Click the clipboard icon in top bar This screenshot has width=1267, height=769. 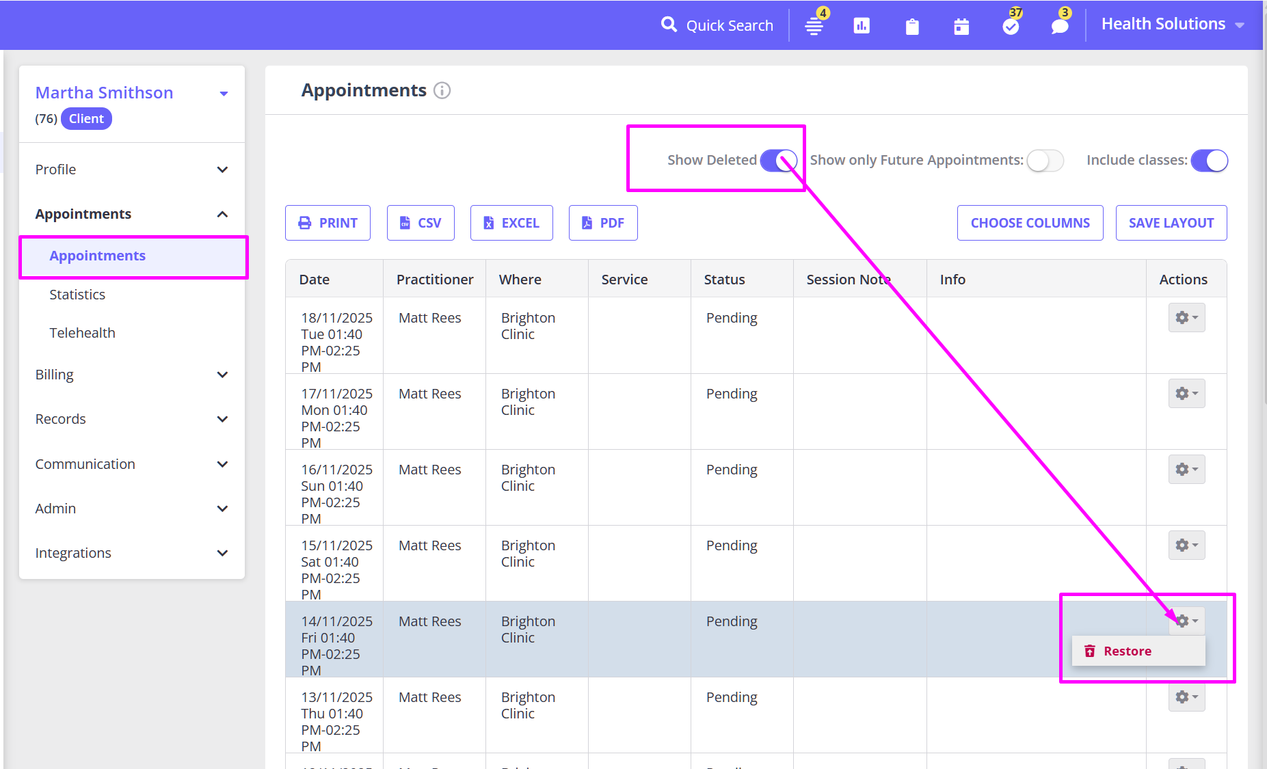[912, 27]
